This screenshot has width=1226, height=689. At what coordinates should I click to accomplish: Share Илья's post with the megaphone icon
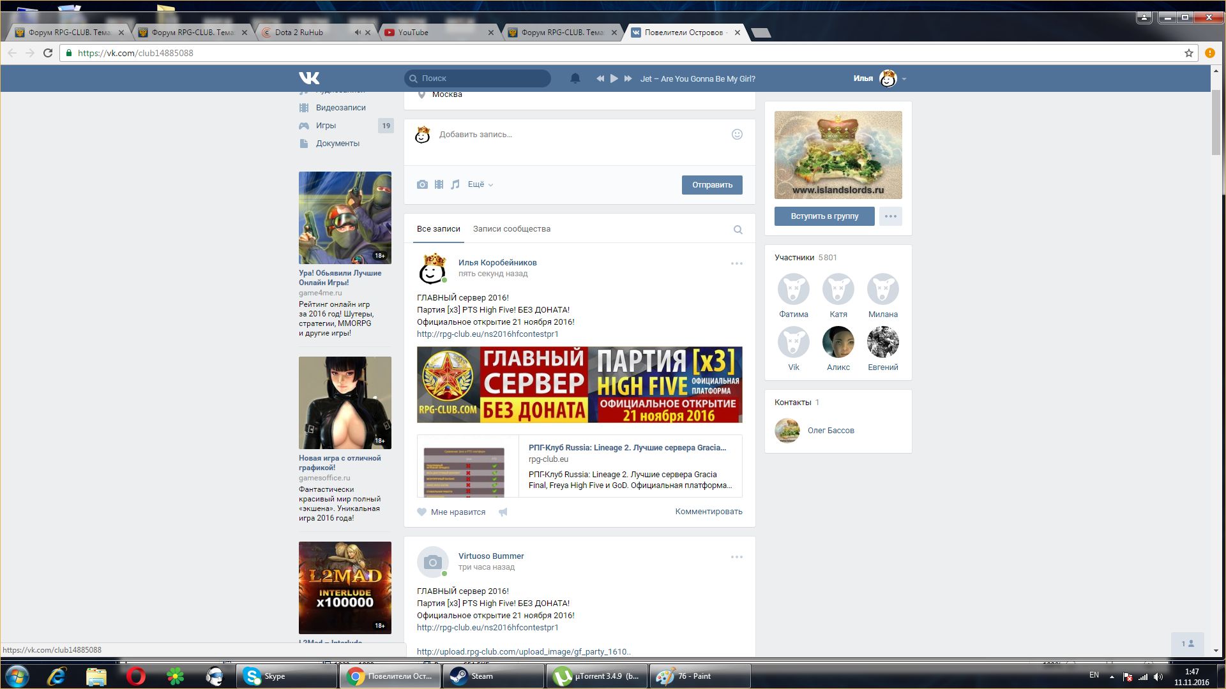[503, 512]
